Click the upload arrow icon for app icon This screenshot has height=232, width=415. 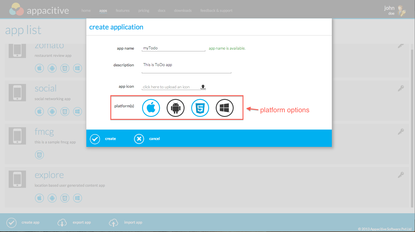203,87
